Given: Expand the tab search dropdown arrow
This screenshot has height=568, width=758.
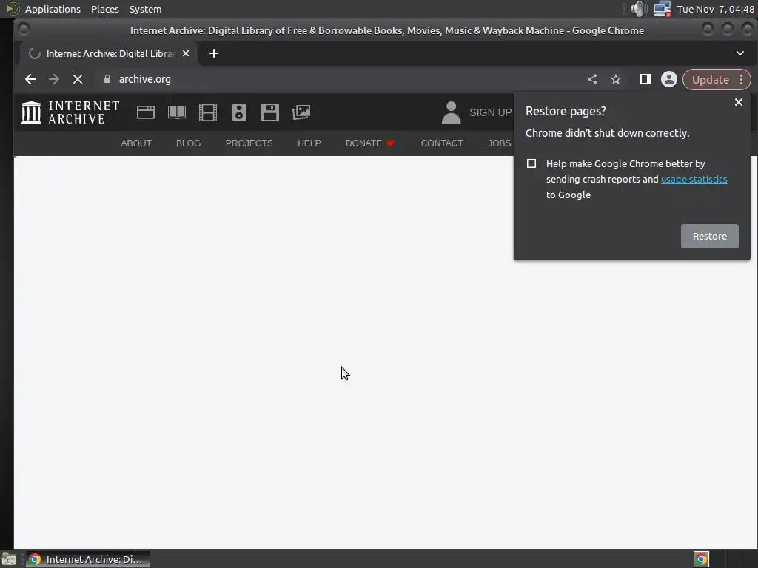Looking at the screenshot, I should (x=740, y=53).
